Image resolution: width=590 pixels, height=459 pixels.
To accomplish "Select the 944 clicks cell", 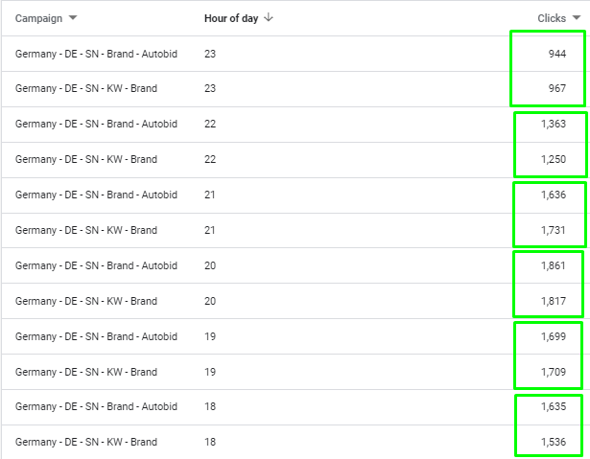I will pos(556,54).
